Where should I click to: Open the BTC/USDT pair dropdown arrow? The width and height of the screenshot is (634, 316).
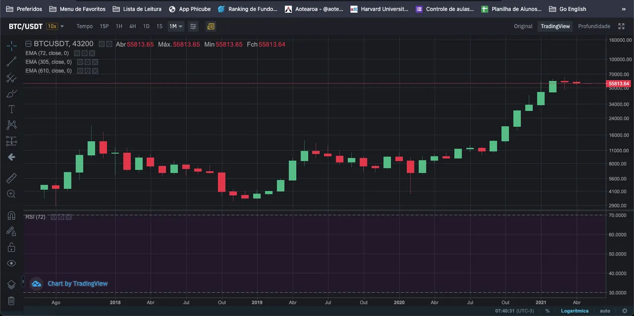[62, 26]
